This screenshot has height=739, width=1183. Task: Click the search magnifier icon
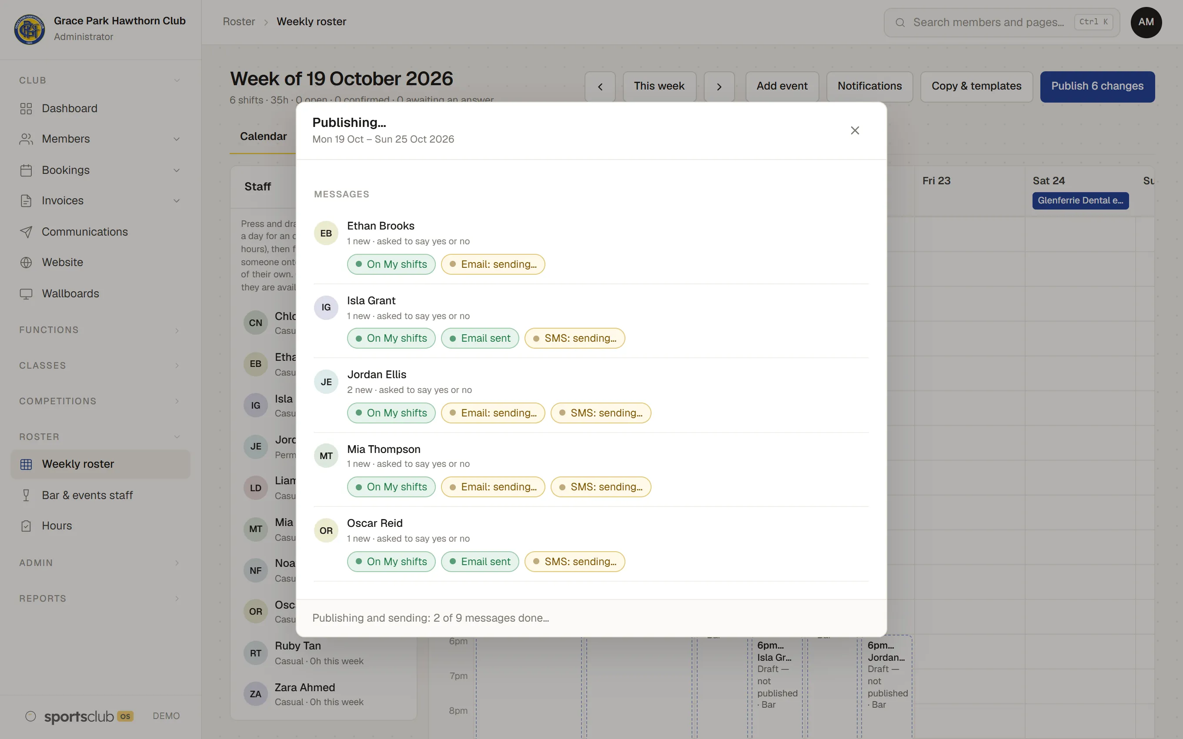click(x=900, y=23)
